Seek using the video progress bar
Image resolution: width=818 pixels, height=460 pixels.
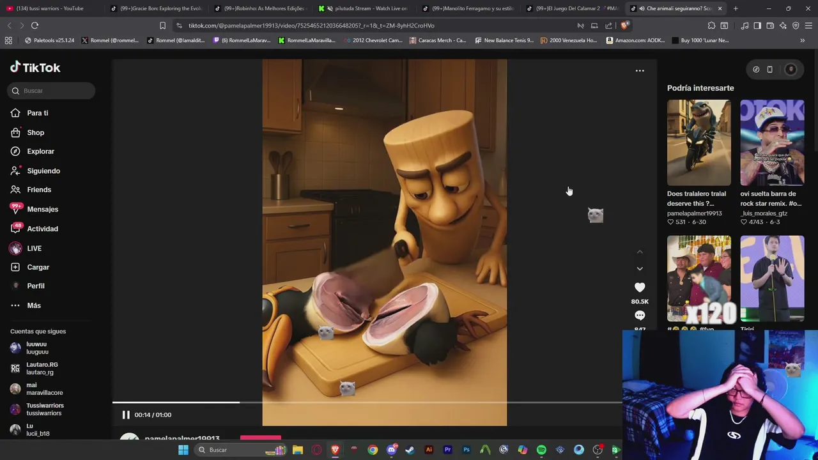367,402
